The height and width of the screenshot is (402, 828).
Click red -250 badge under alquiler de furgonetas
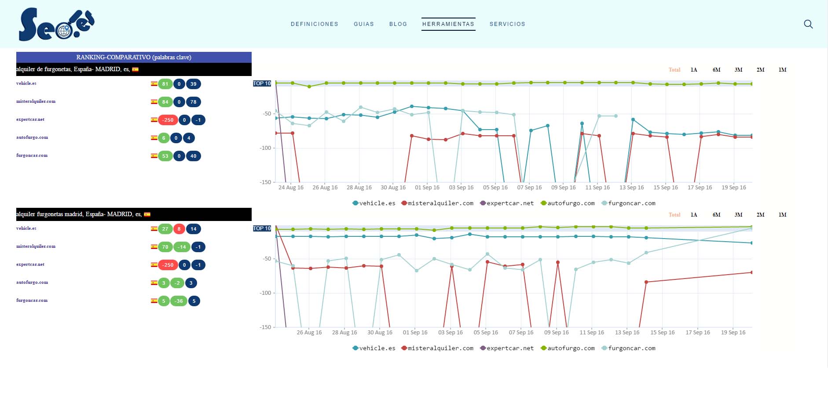pyautogui.click(x=168, y=120)
